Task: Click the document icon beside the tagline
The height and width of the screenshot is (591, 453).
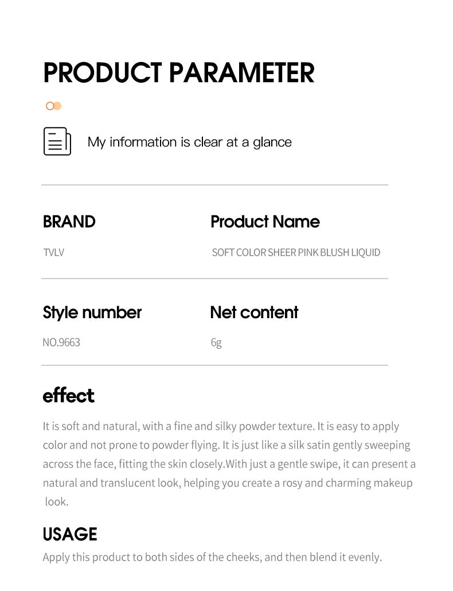Action: tap(57, 141)
